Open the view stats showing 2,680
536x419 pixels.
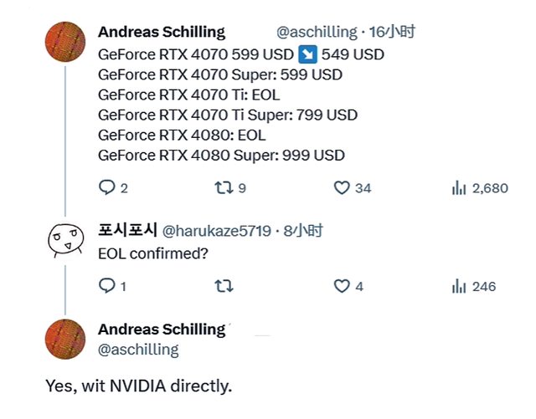click(459, 188)
